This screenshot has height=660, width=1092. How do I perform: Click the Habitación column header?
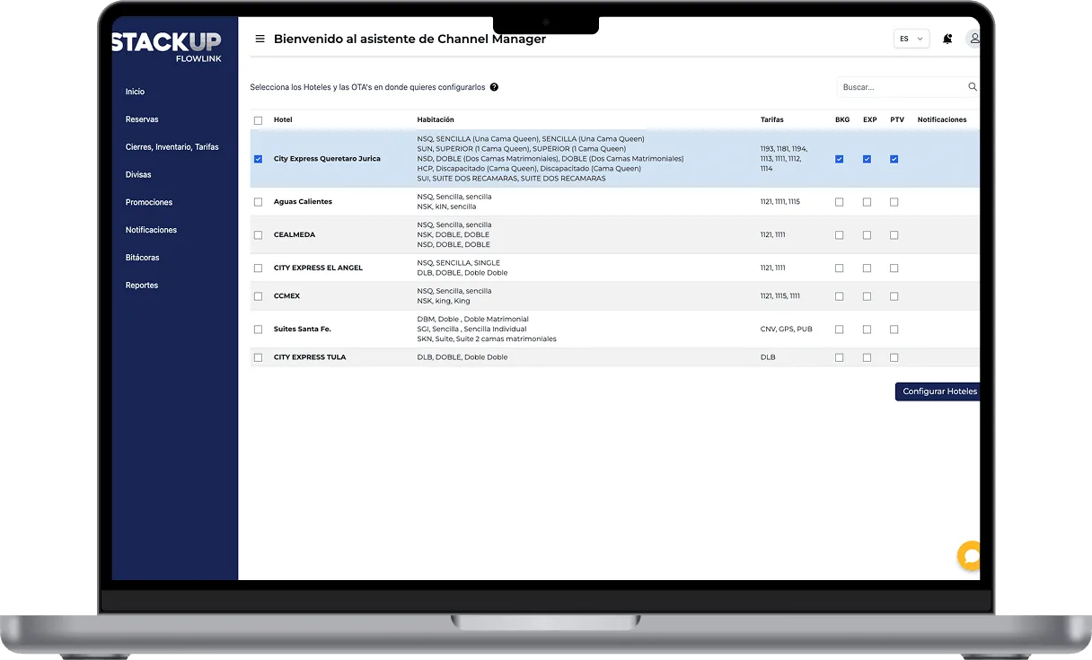pos(436,120)
